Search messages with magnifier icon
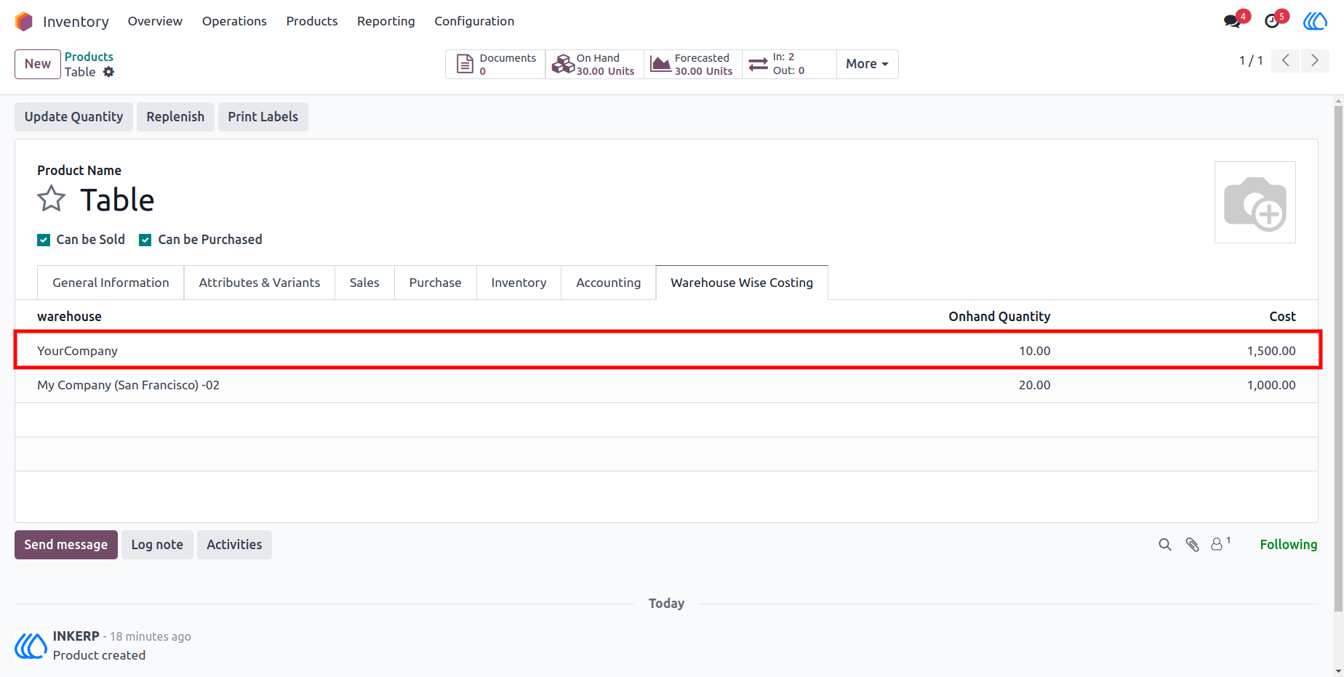This screenshot has width=1344, height=677. coord(1165,545)
